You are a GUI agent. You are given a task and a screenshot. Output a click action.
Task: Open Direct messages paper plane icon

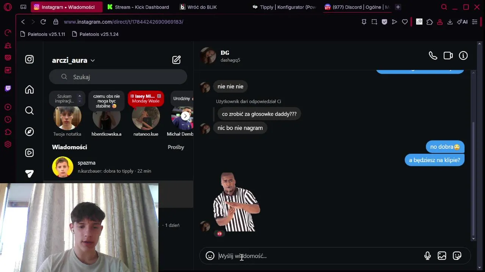tap(29, 174)
